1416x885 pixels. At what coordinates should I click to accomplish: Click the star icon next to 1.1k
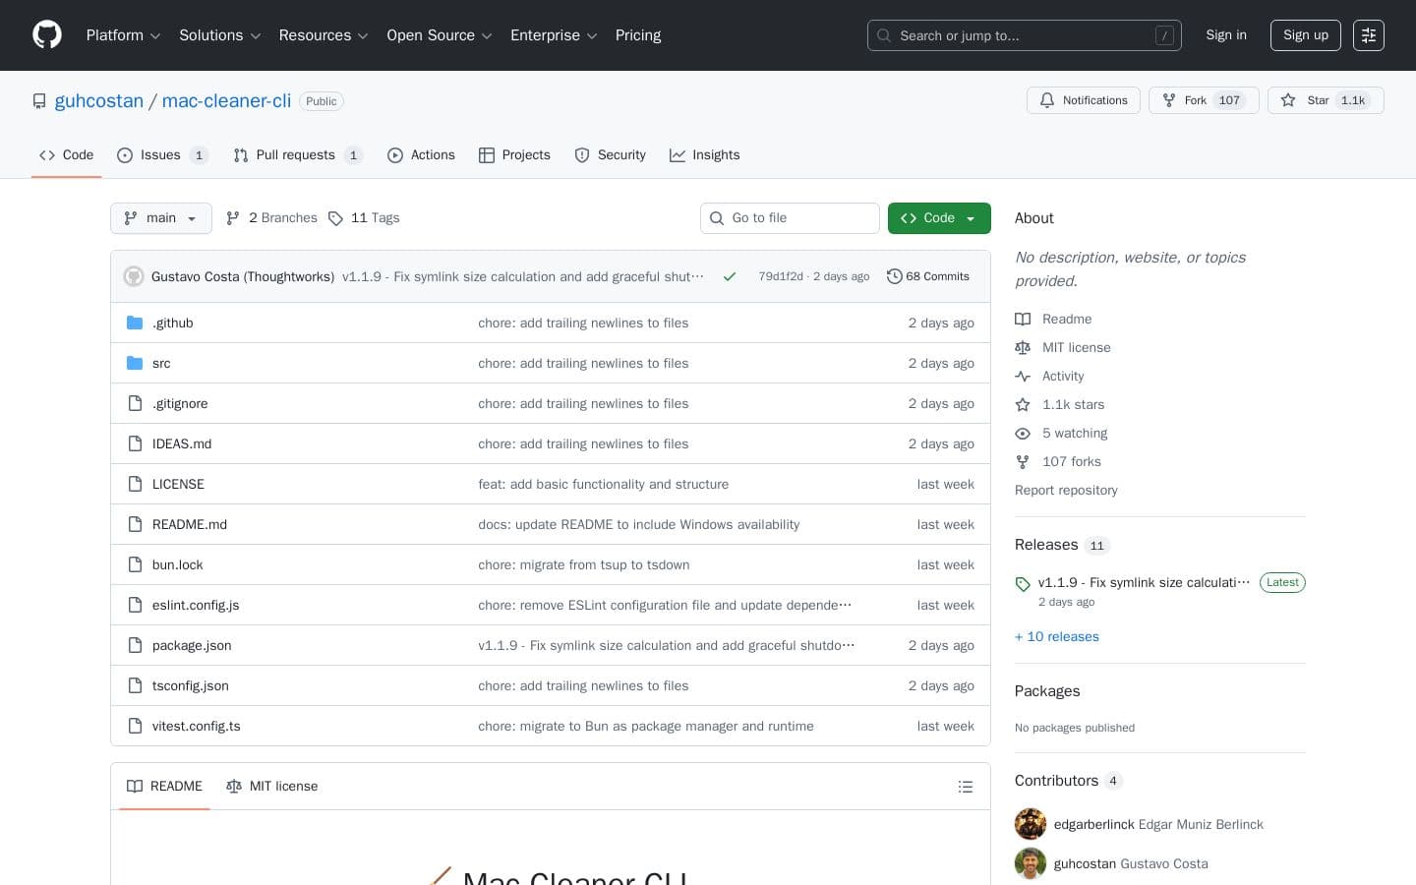(x=1289, y=100)
